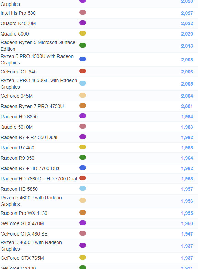
Task: Click peach swatch for Ryzen 5 4600U
Action: click(x=82, y=200)
